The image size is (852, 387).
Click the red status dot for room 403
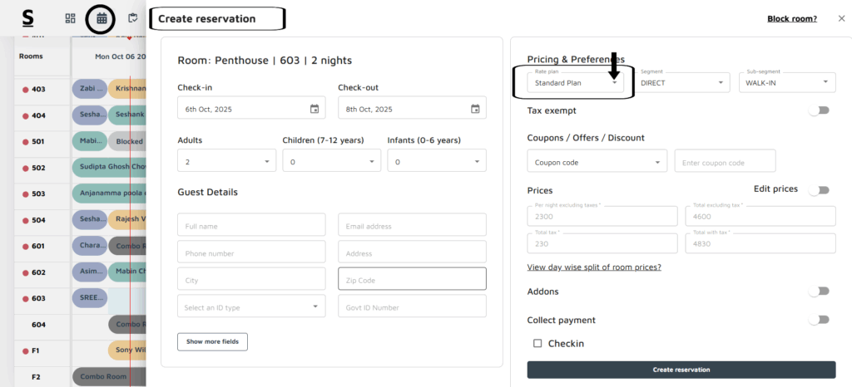click(26, 89)
